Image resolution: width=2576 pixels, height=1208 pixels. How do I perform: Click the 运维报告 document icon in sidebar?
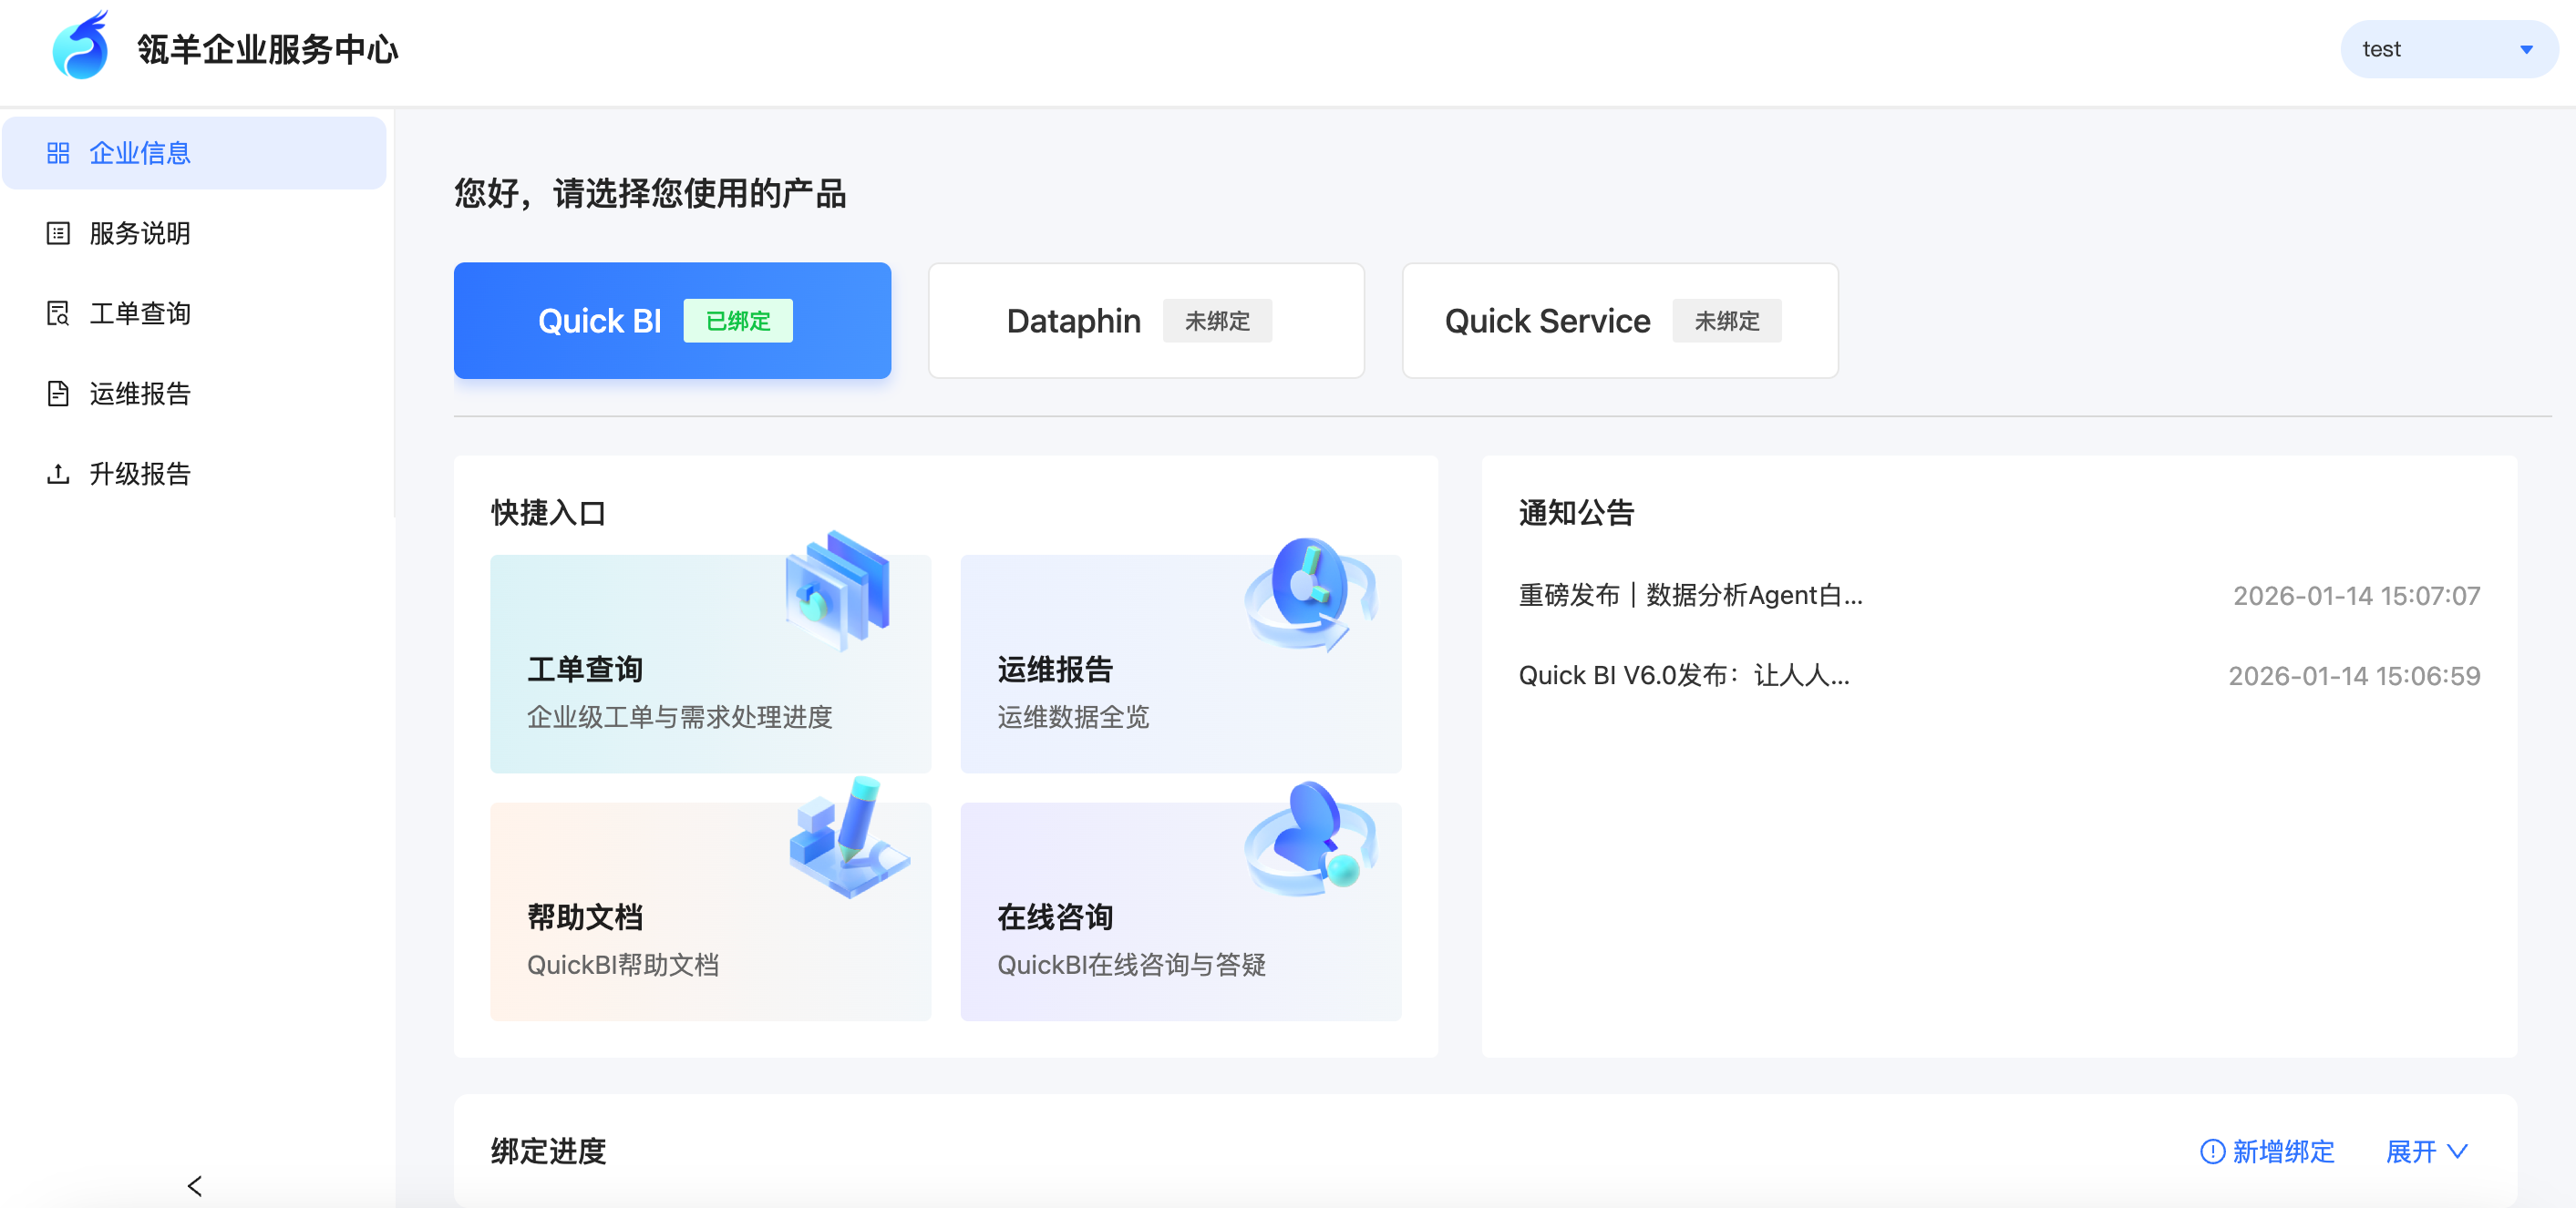click(58, 393)
